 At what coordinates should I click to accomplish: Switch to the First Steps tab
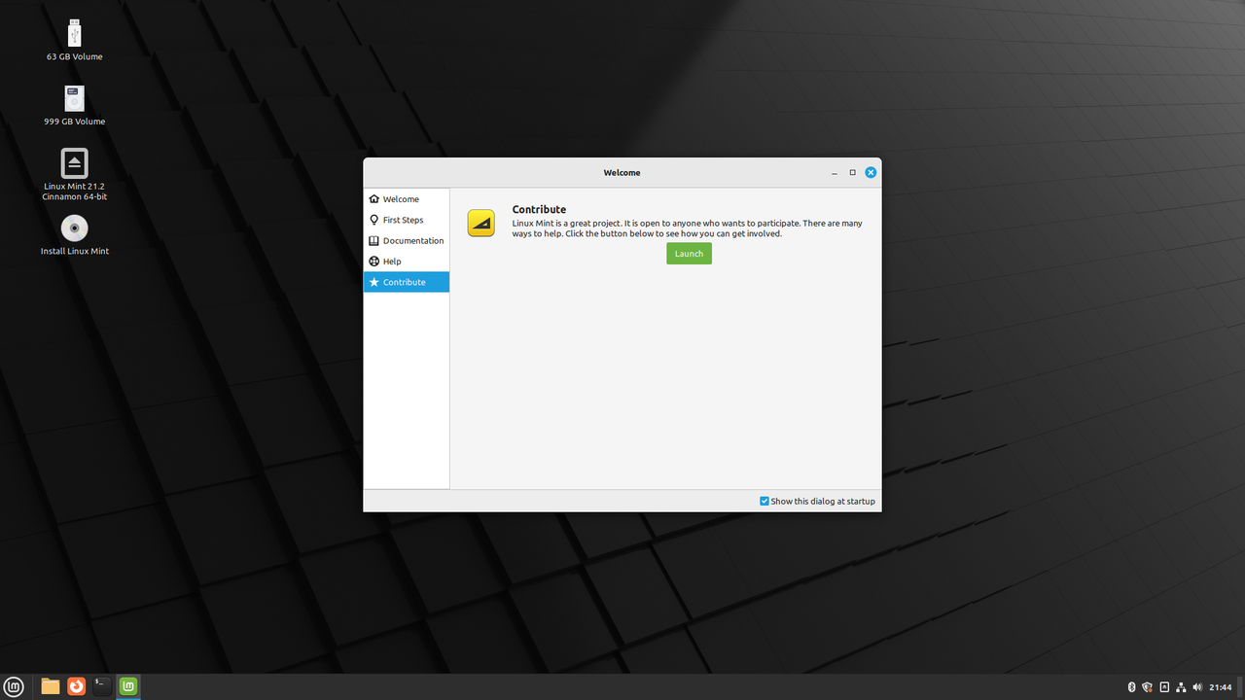coord(407,220)
